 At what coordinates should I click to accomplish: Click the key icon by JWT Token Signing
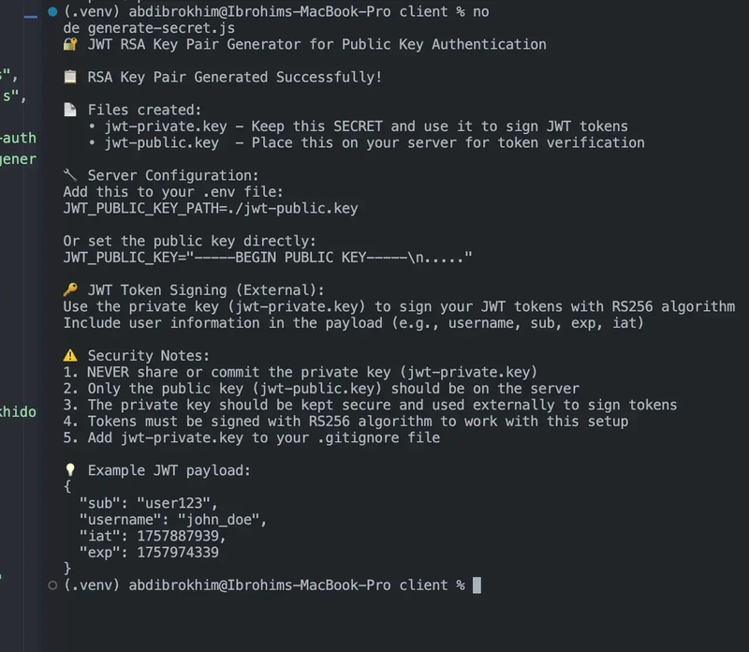tap(70, 289)
